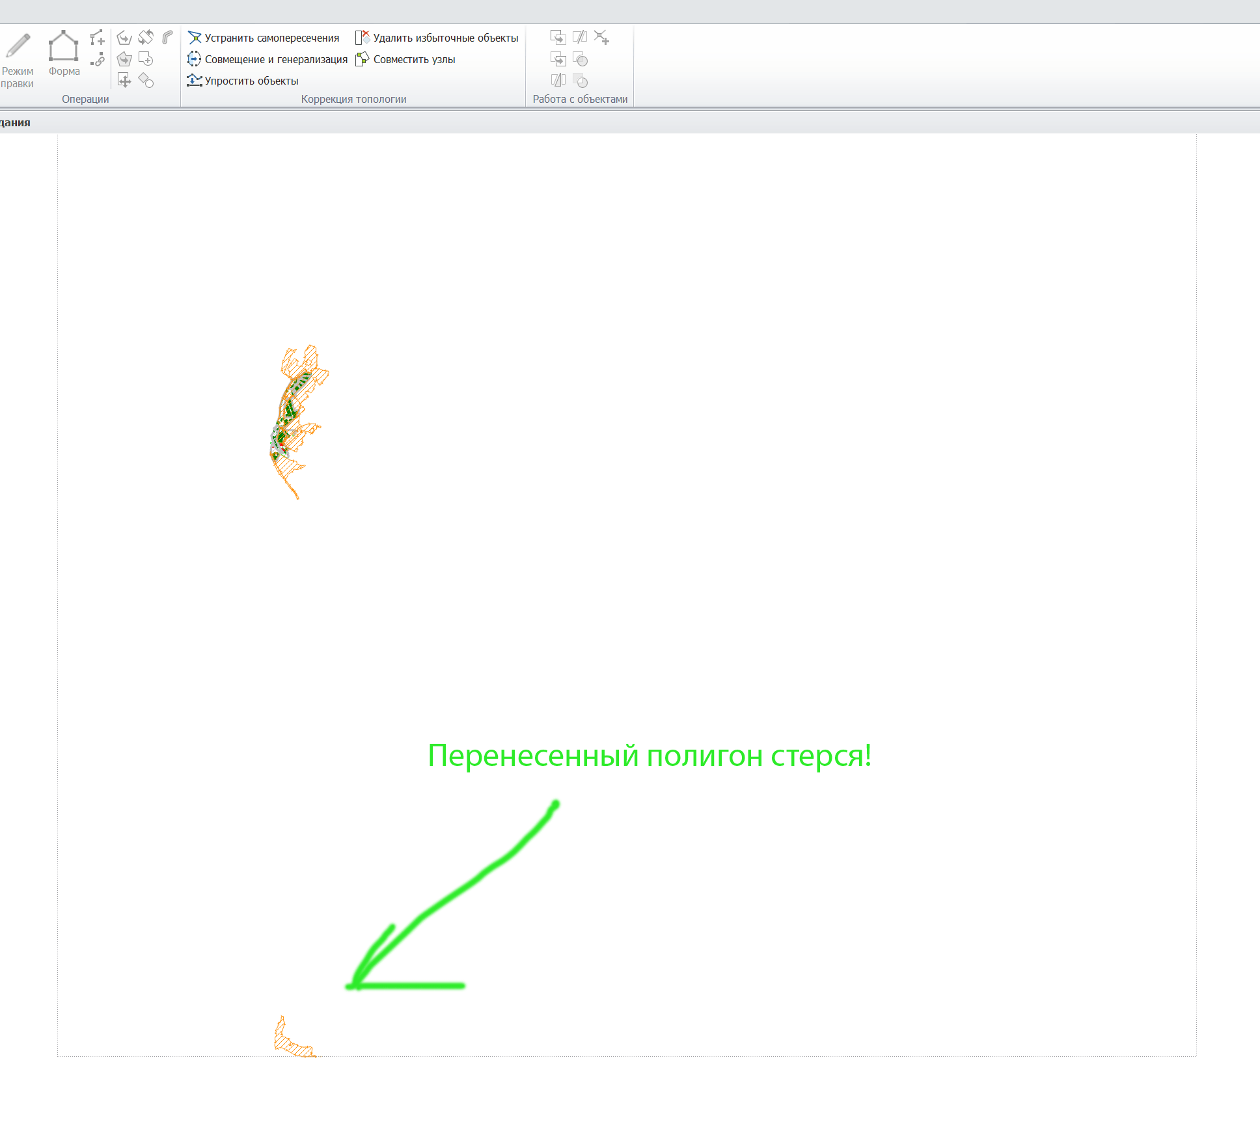
Task: Click Совместить узлы
Action: click(x=405, y=59)
